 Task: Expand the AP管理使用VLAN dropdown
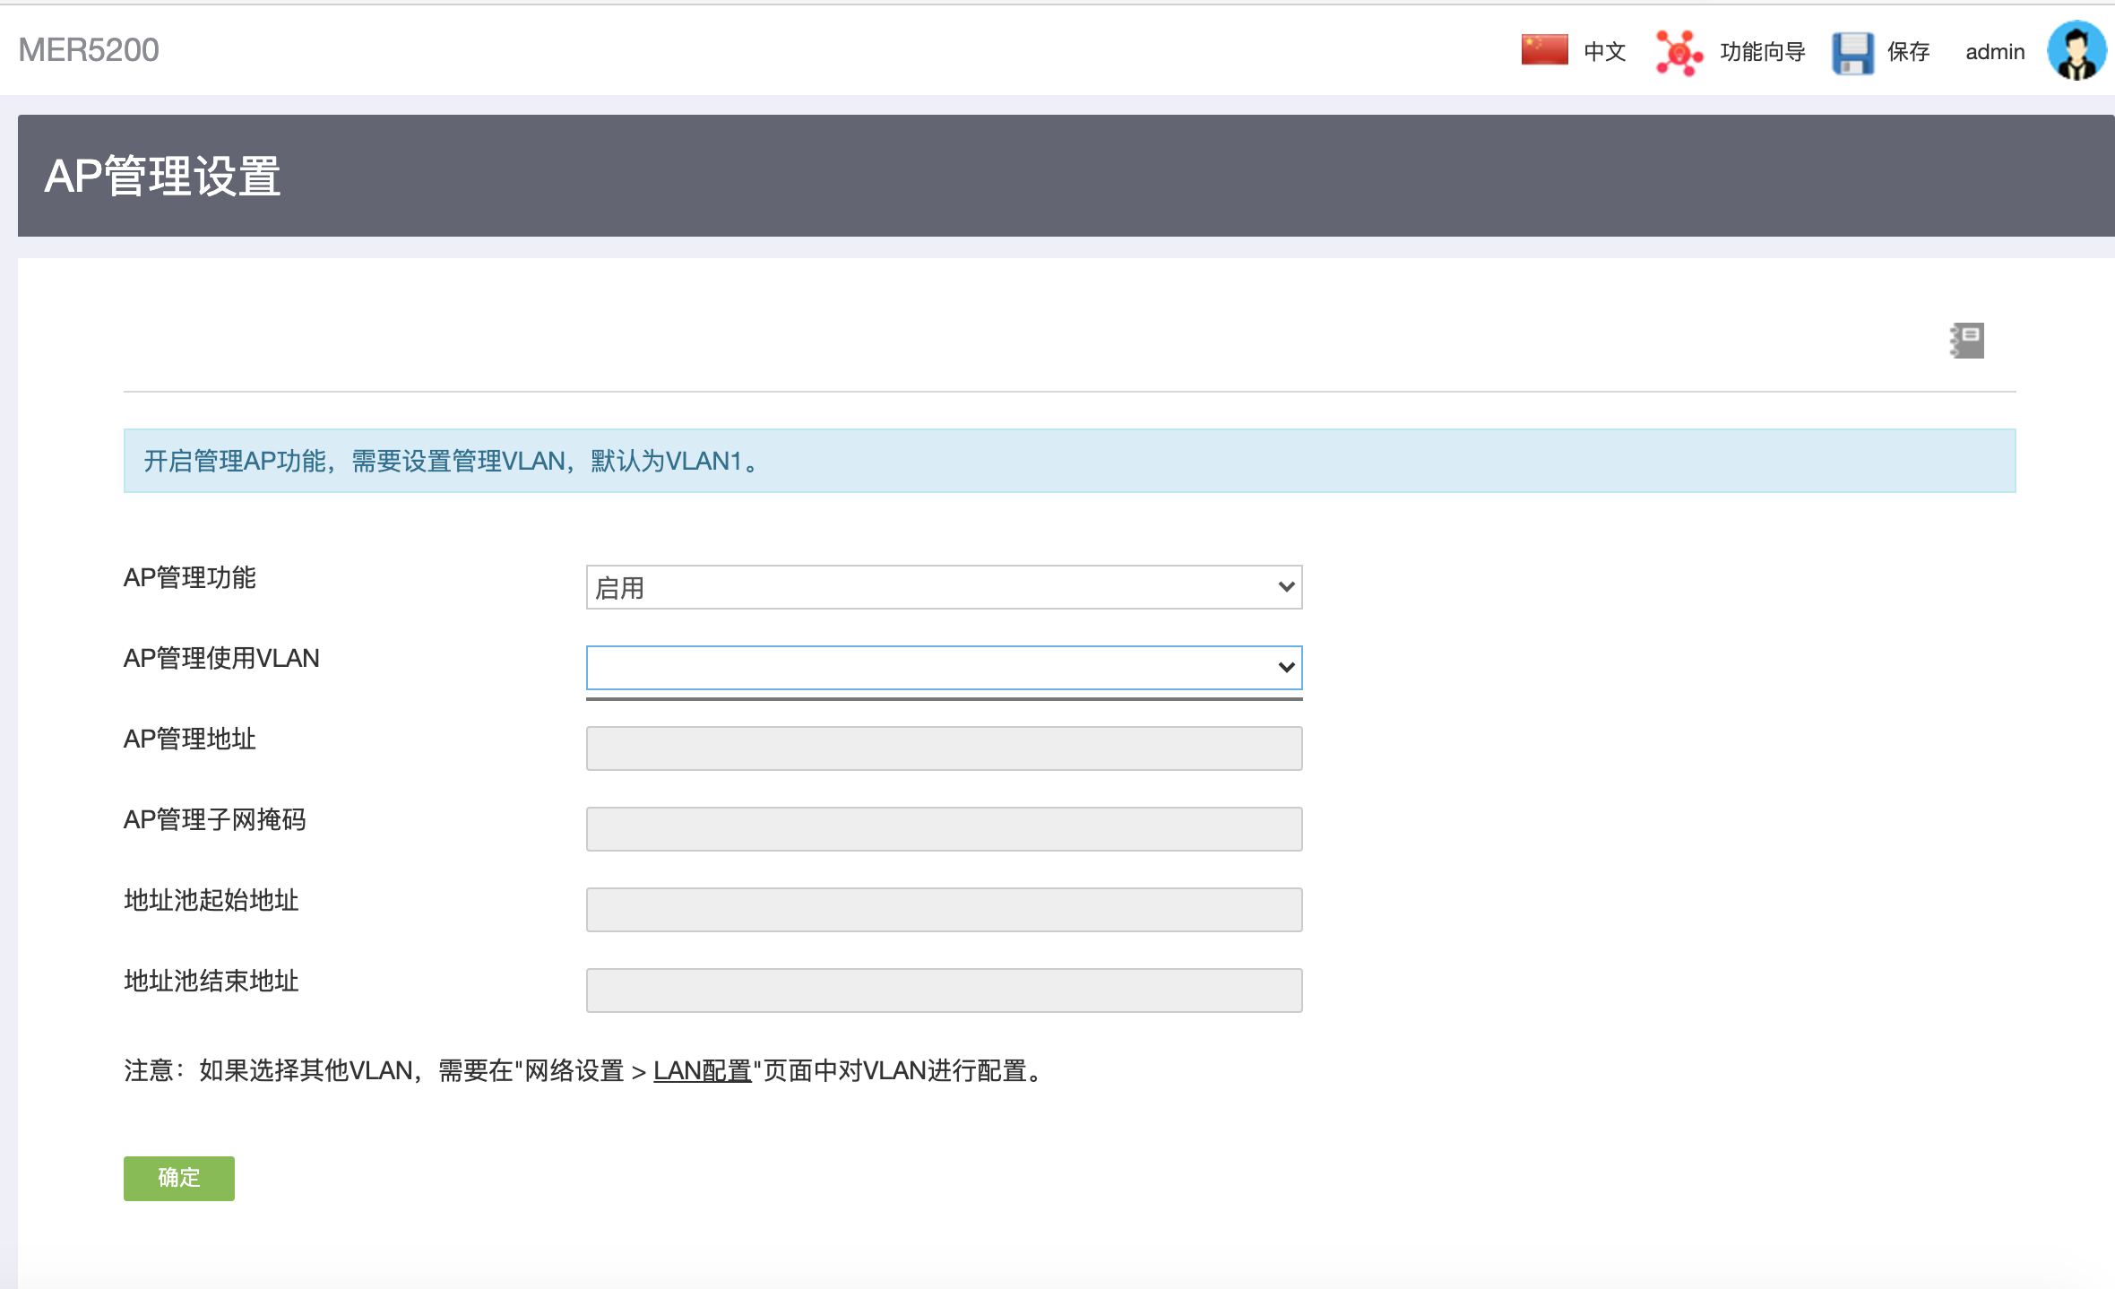coord(943,668)
